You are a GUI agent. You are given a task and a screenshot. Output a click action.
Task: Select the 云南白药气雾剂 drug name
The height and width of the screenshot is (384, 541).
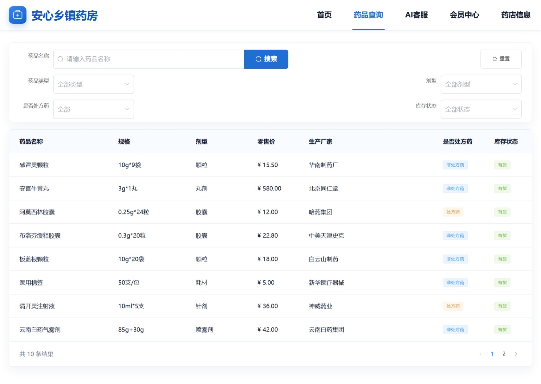point(40,330)
